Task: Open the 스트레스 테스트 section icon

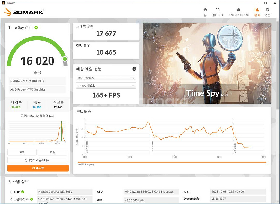Action: 238,12
